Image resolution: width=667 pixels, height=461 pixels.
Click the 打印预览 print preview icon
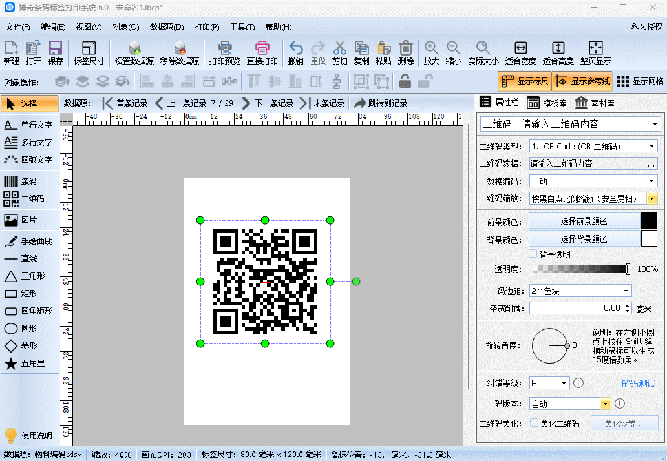coord(224,52)
